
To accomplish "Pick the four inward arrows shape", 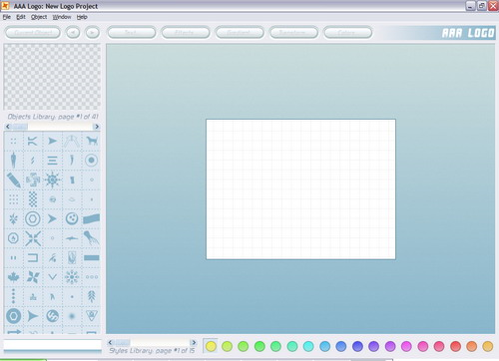I will tap(33, 238).
